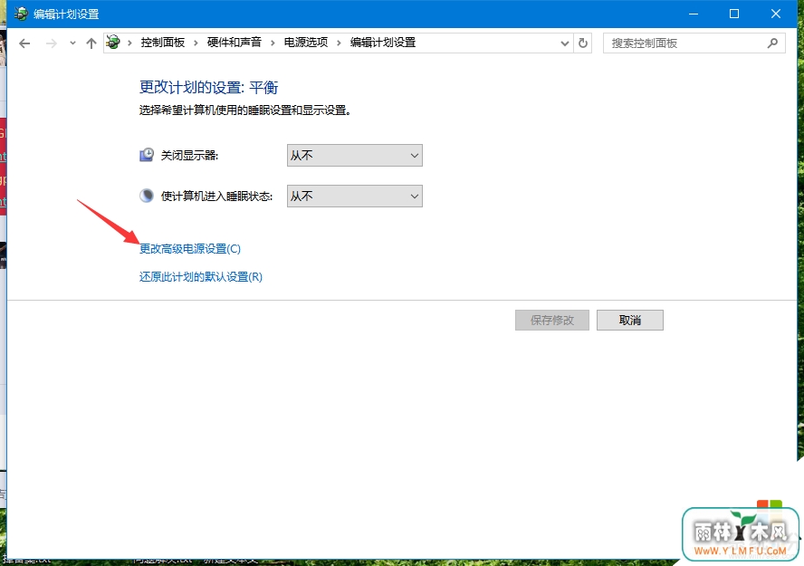Expand breadcrumb arrow after 硬件和声音

[273, 43]
